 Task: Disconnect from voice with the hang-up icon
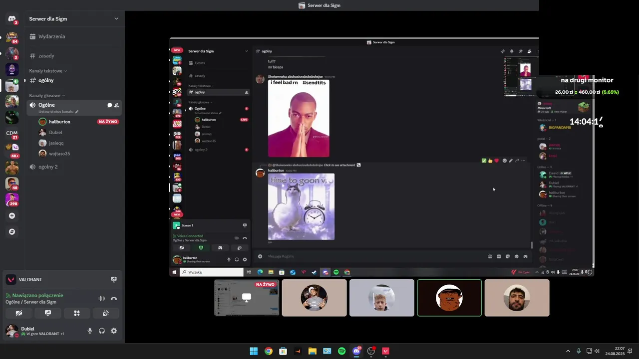pyautogui.click(x=114, y=298)
